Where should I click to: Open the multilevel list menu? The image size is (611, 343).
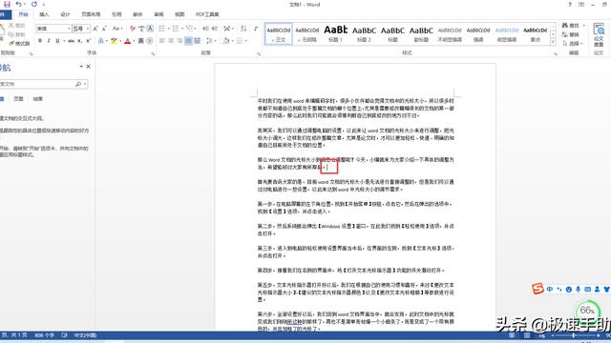pos(189,29)
